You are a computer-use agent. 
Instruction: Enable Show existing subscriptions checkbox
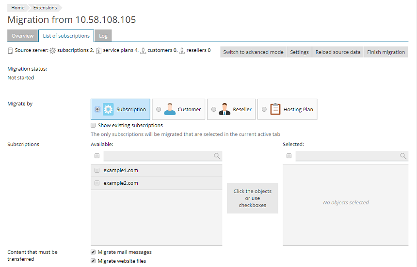[94, 125]
